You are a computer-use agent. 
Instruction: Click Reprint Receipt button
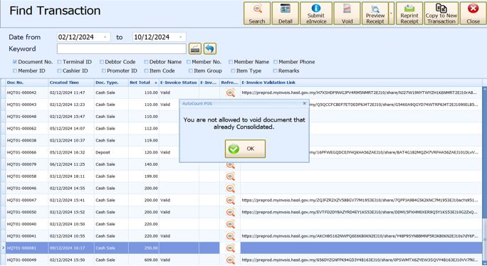pos(409,14)
